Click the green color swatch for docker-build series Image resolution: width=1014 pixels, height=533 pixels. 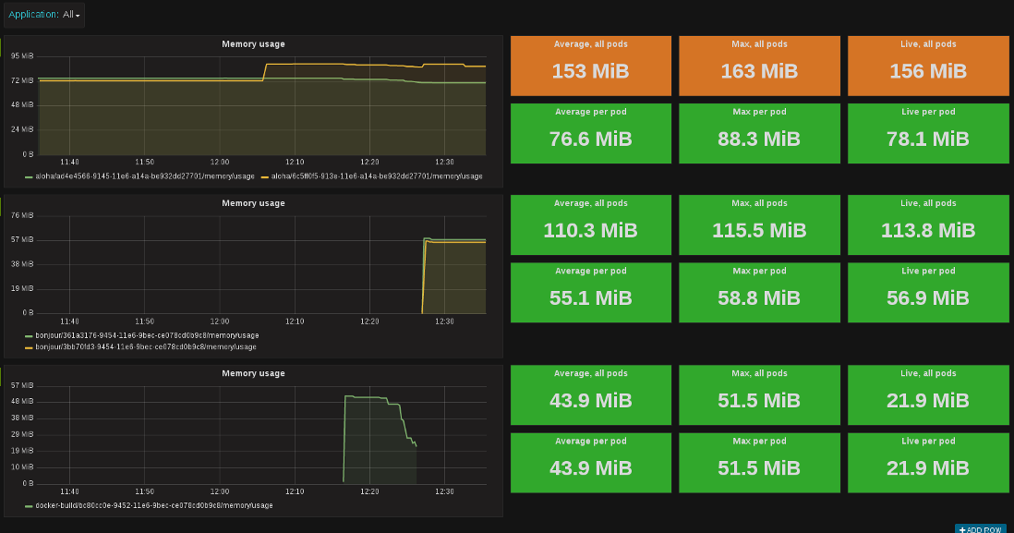[29, 506]
